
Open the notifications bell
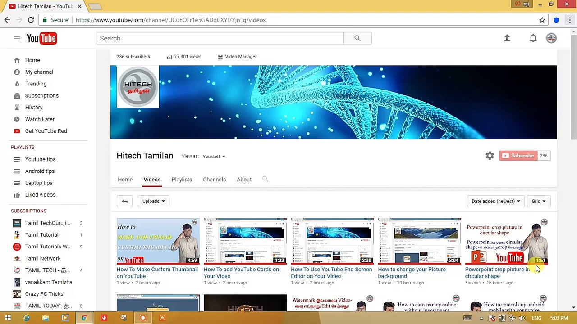[533, 38]
